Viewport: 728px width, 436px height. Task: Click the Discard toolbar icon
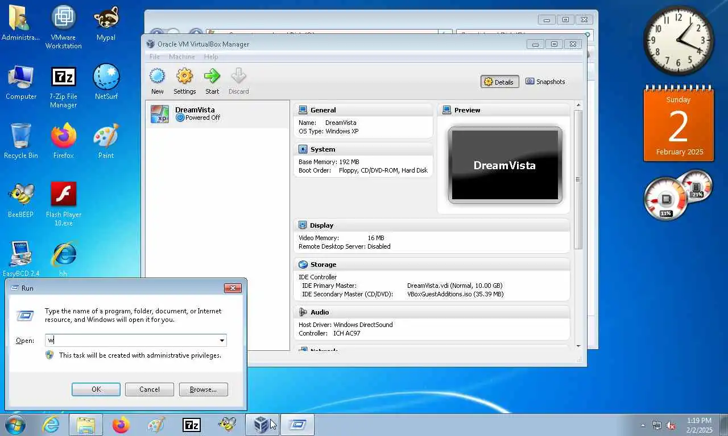coord(238,81)
